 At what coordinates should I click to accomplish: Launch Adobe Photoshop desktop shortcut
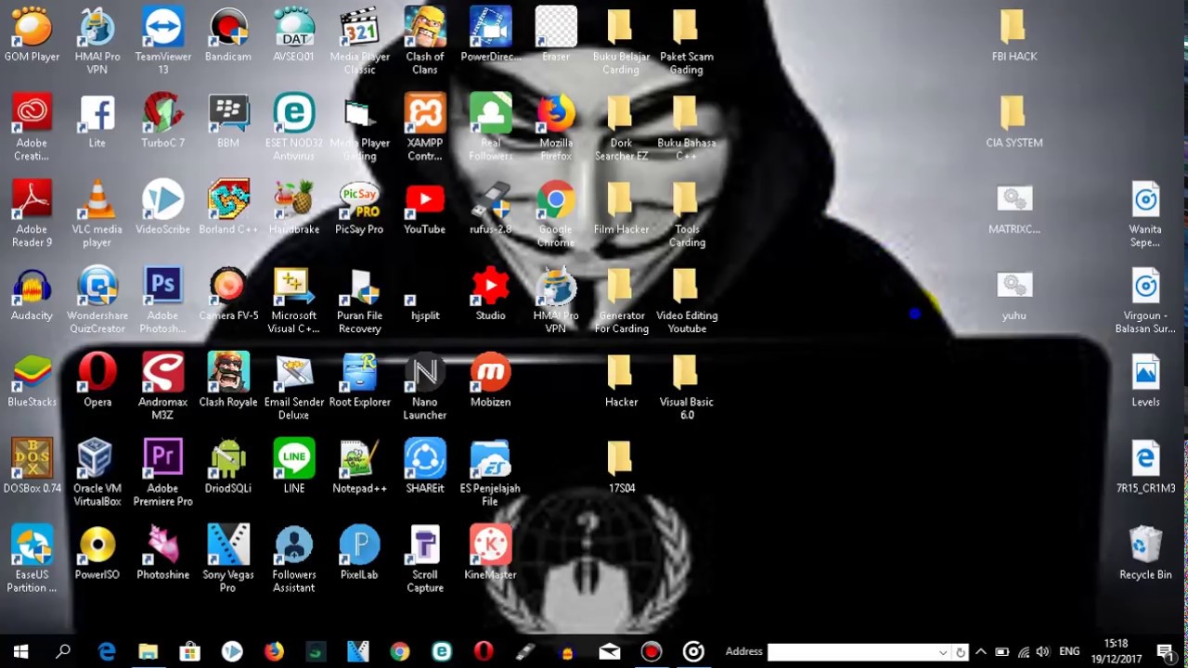pyautogui.click(x=163, y=300)
